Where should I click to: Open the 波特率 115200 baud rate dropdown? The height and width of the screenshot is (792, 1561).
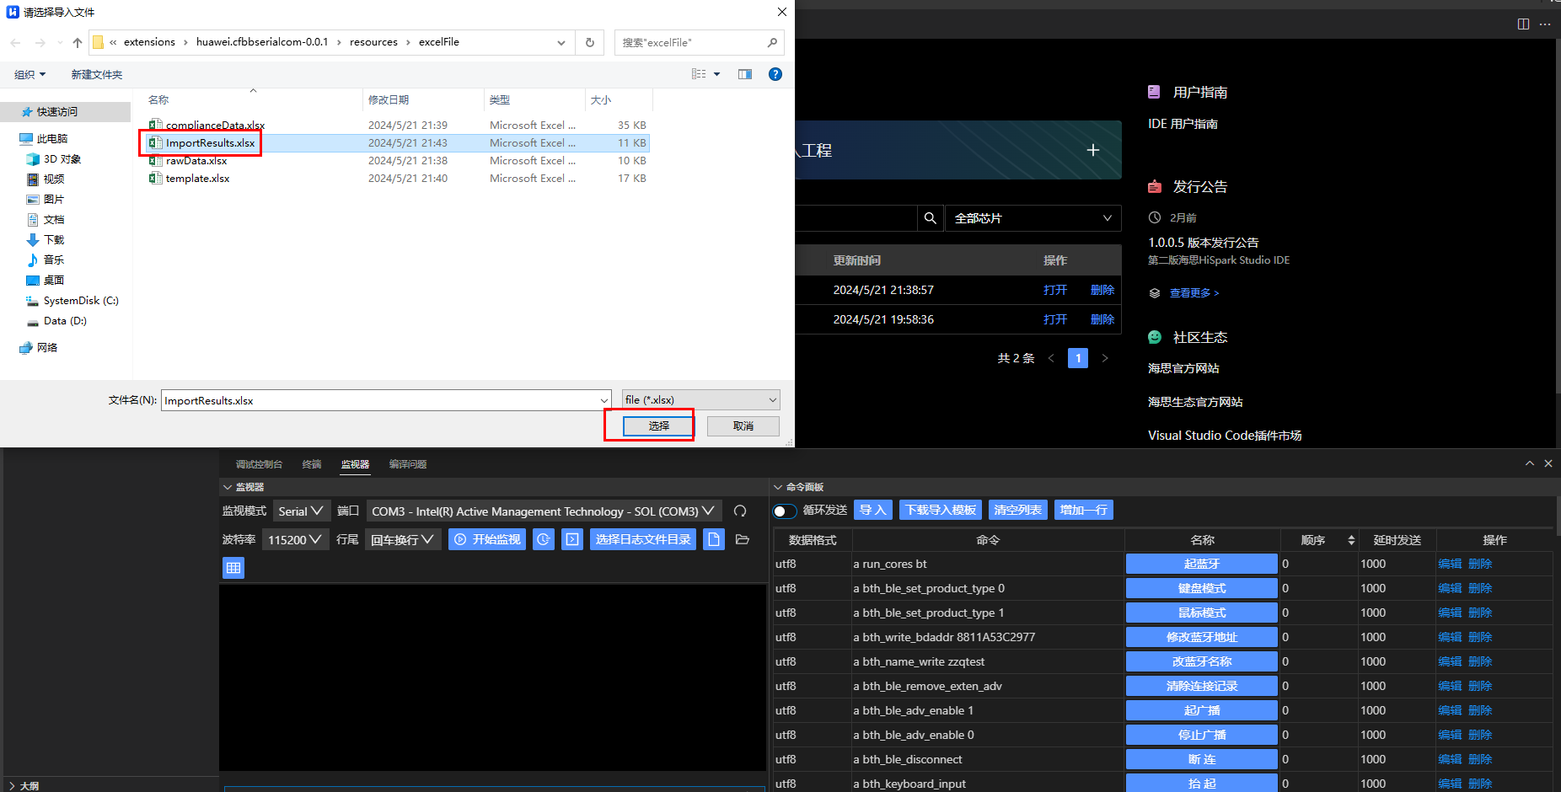(x=295, y=539)
